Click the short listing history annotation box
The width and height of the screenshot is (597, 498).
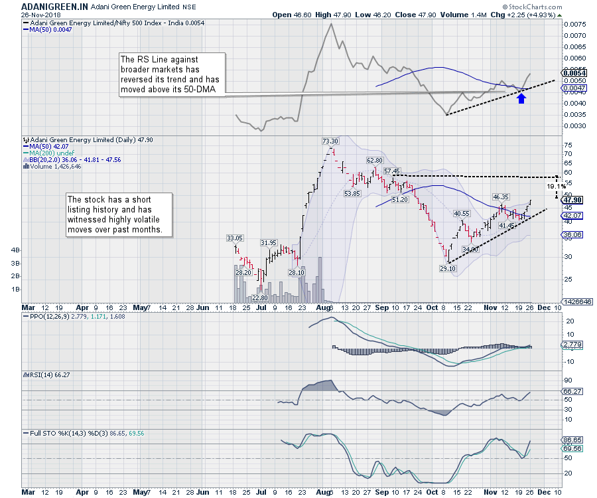click(x=119, y=214)
